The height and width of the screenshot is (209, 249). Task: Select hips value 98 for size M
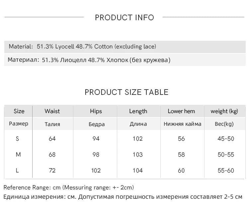click(x=96, y=155)
